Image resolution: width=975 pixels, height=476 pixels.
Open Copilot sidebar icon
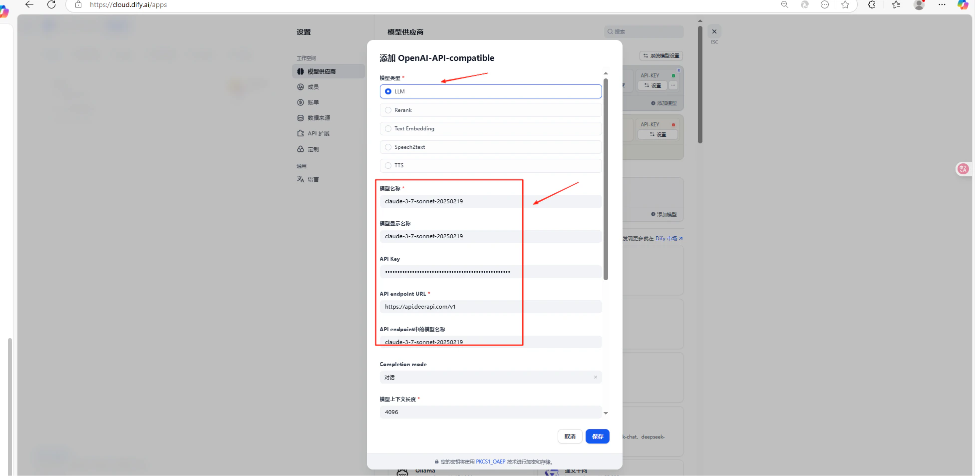pos(963,4)
